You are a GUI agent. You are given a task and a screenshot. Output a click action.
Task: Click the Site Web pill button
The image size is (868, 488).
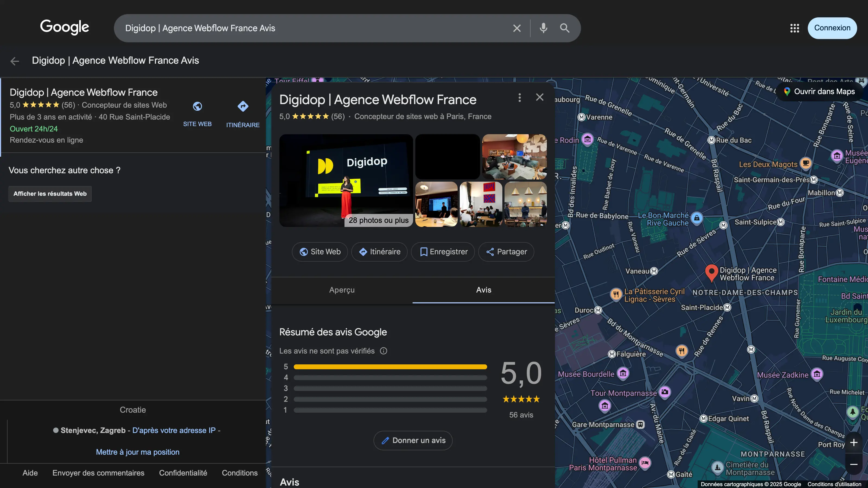click(320, 252)
